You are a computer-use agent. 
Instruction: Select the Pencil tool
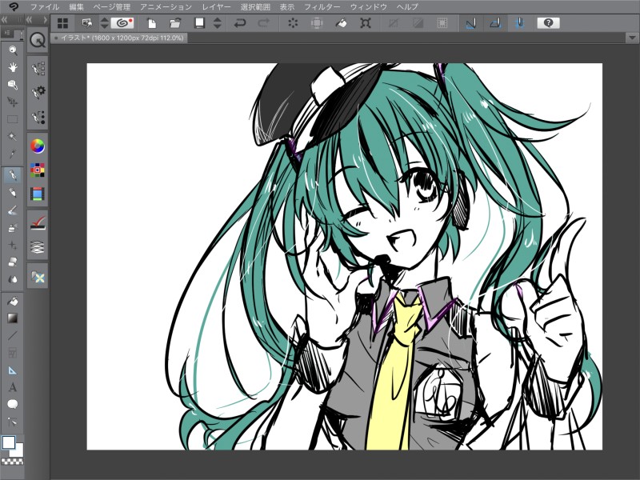pos(13,192)
